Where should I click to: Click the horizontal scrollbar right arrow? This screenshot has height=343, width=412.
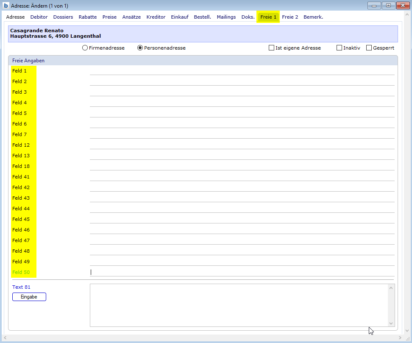(402, 338)
